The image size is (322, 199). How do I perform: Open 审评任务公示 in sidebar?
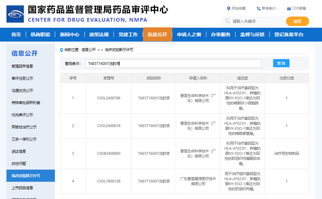click(22, 78)
